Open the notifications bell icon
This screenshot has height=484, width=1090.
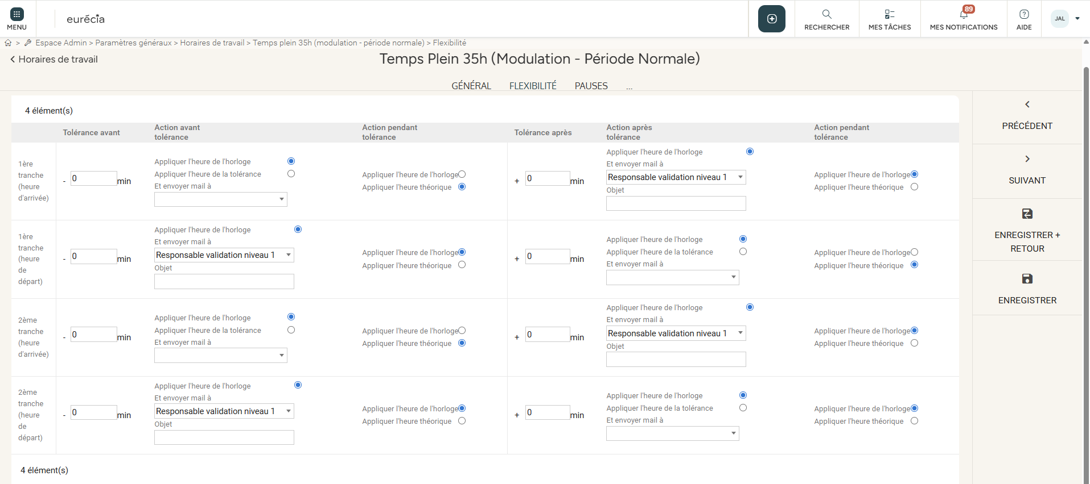pyautogui.click(x=963, y=14)
